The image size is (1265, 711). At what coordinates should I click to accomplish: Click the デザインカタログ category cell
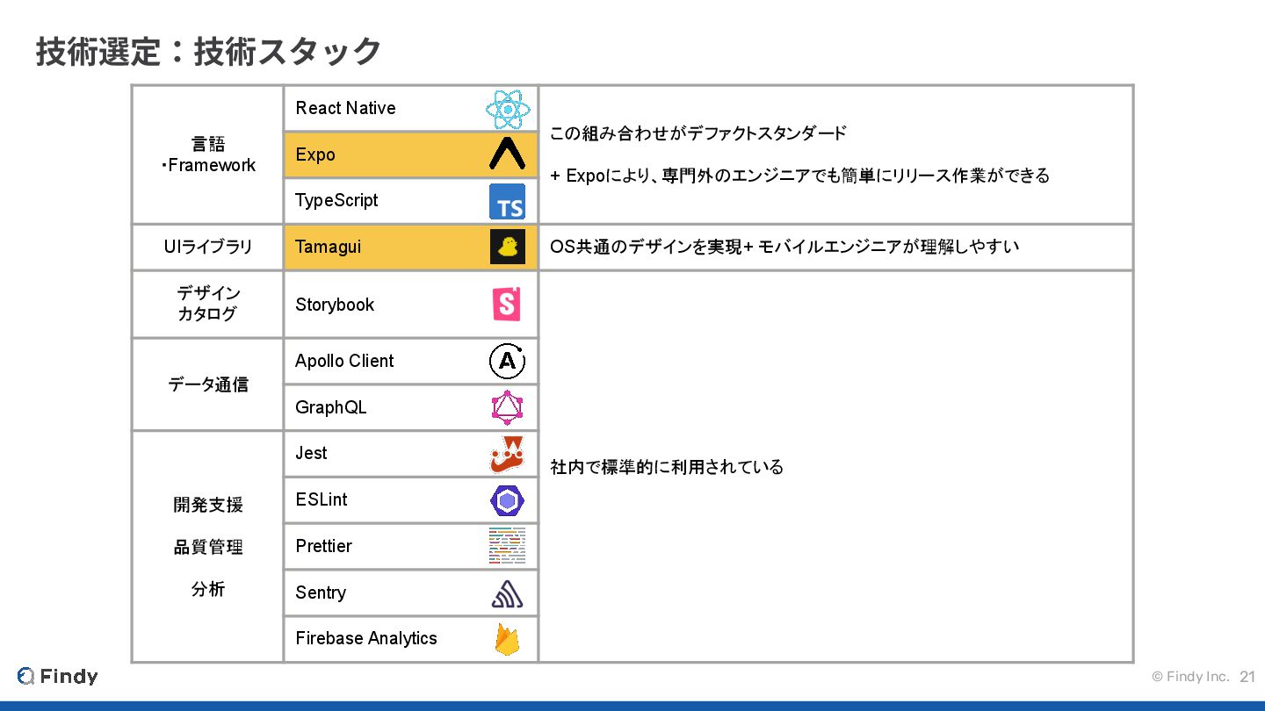click(x=208, y=304)
